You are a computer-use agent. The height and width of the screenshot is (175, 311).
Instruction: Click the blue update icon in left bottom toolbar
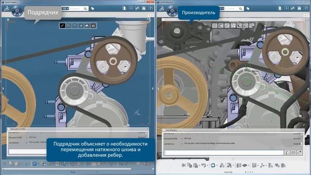(35, 164)
